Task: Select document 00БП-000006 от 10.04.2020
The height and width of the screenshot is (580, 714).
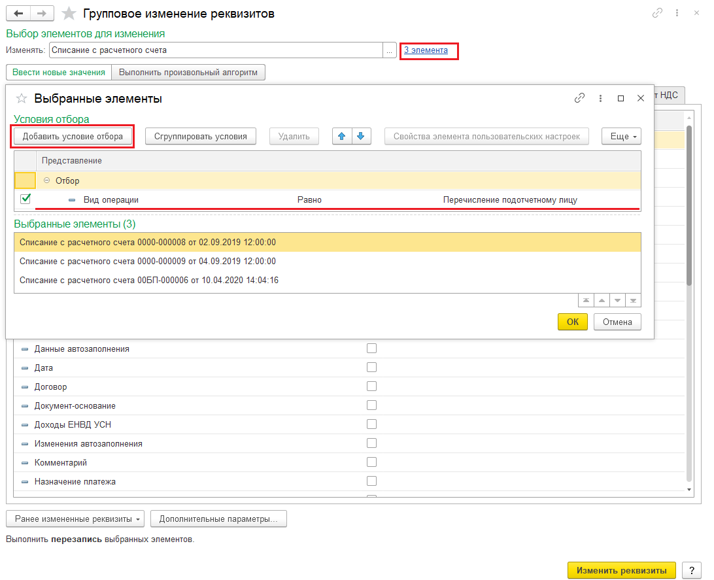Action: click(328, 281)
